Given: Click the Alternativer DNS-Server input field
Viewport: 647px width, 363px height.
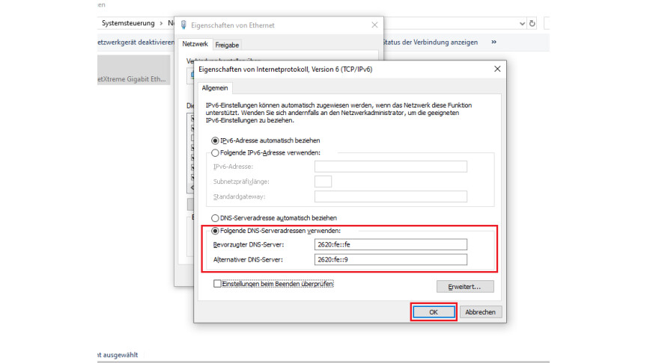Looking at the screenshot, I should pyautogui.click(x=390, y=259).
